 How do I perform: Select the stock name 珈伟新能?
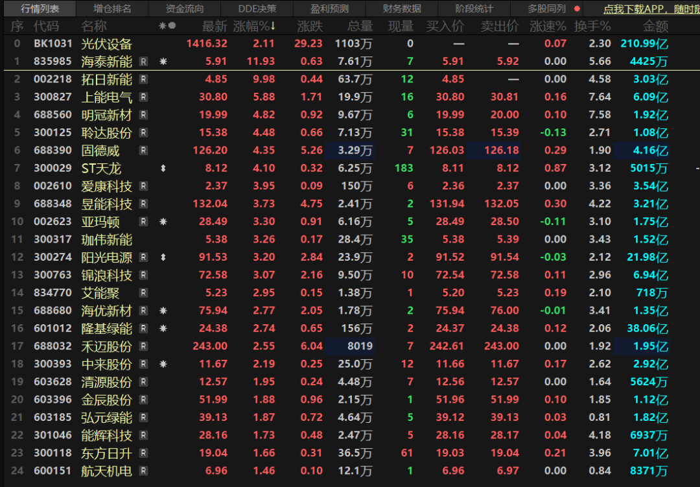[x=107, y=239]
